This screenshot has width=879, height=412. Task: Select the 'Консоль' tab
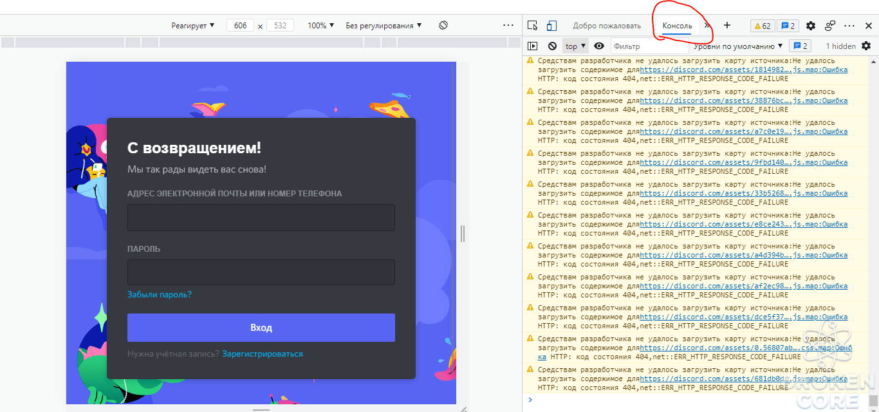[x=677, y=26]
